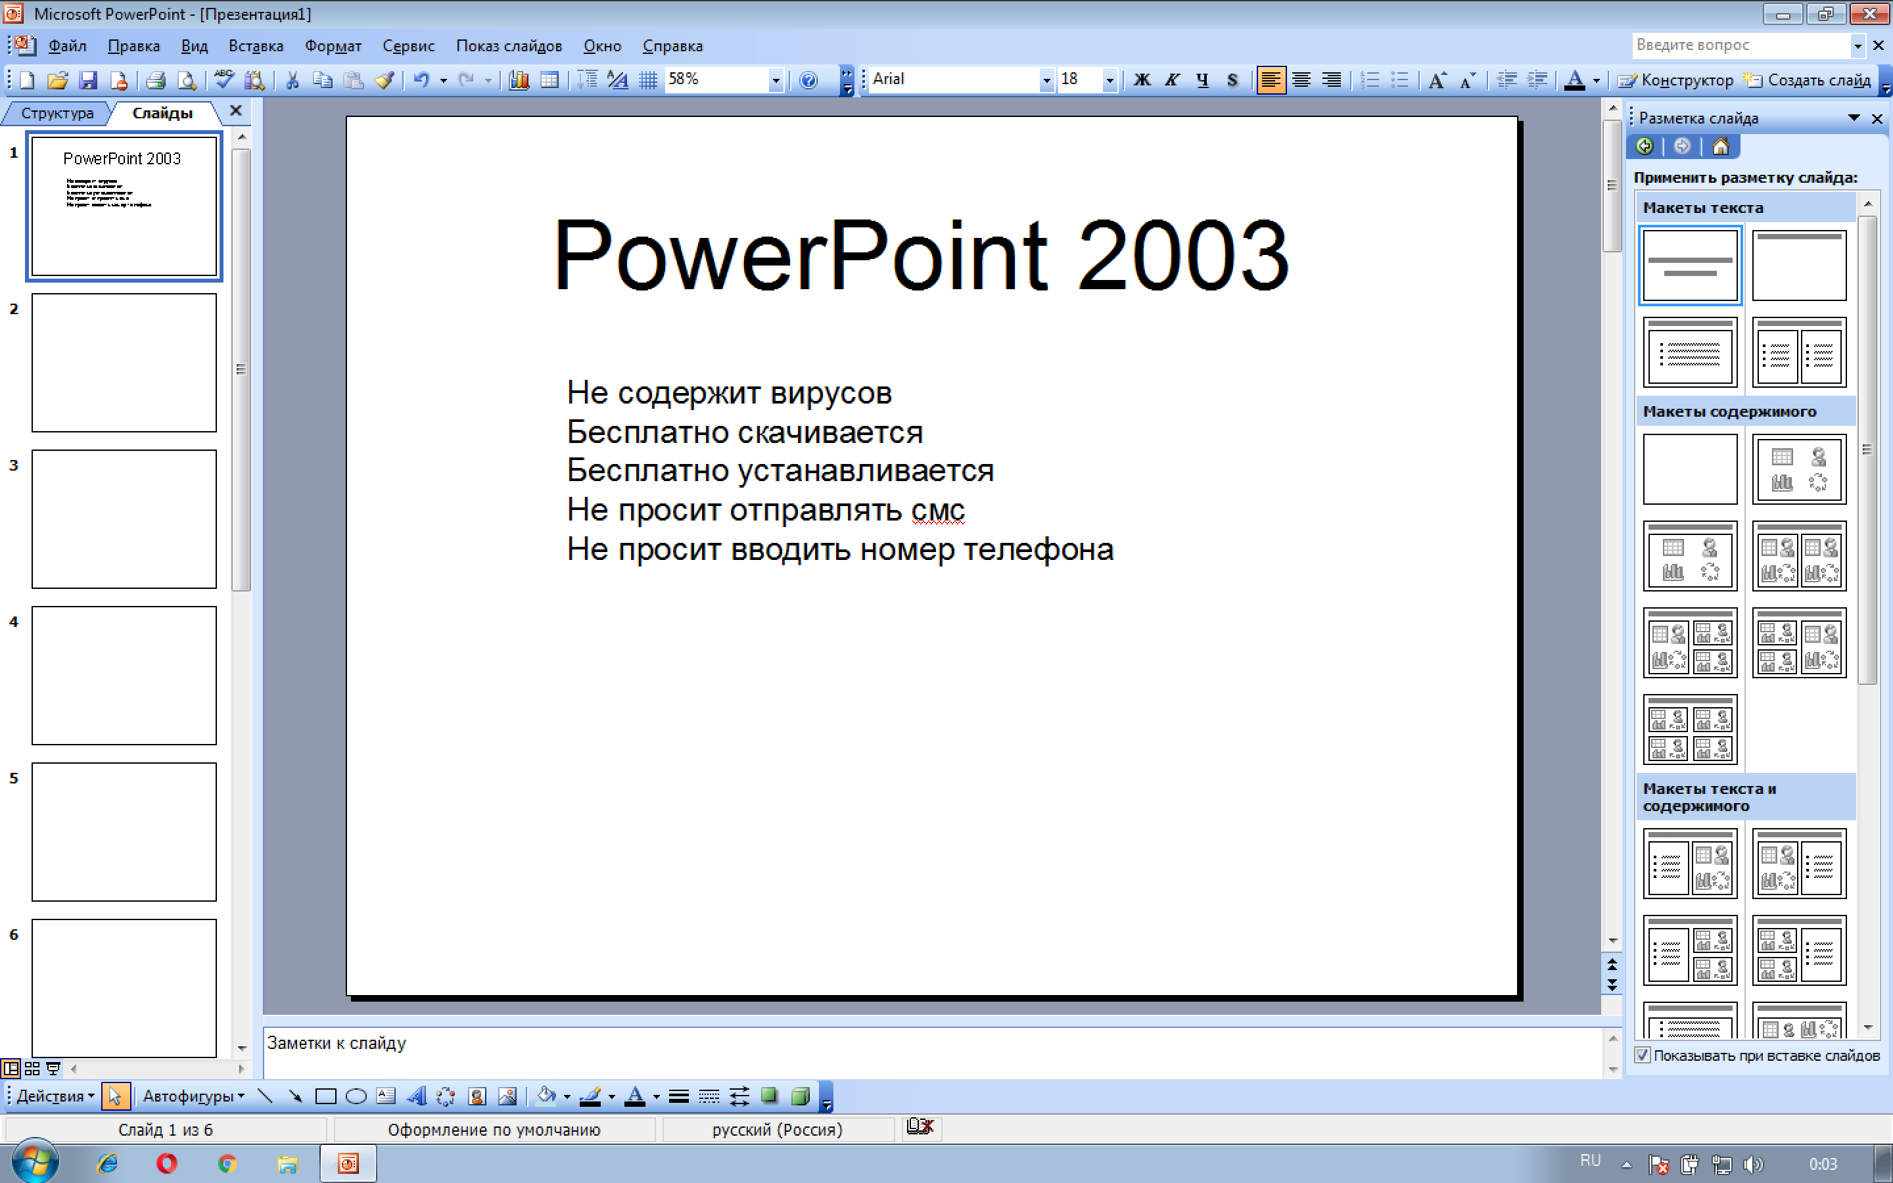Viewport: 1893px width, 1183px height.
Task: Open the font color dropdown arrow in the formatting toolbar
Action: coord(1597,80)
